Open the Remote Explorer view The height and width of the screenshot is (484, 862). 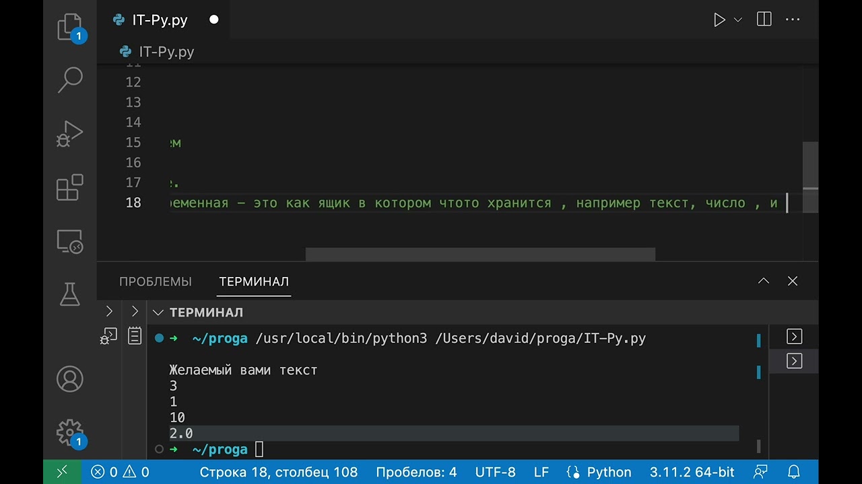tap(70, 241)
